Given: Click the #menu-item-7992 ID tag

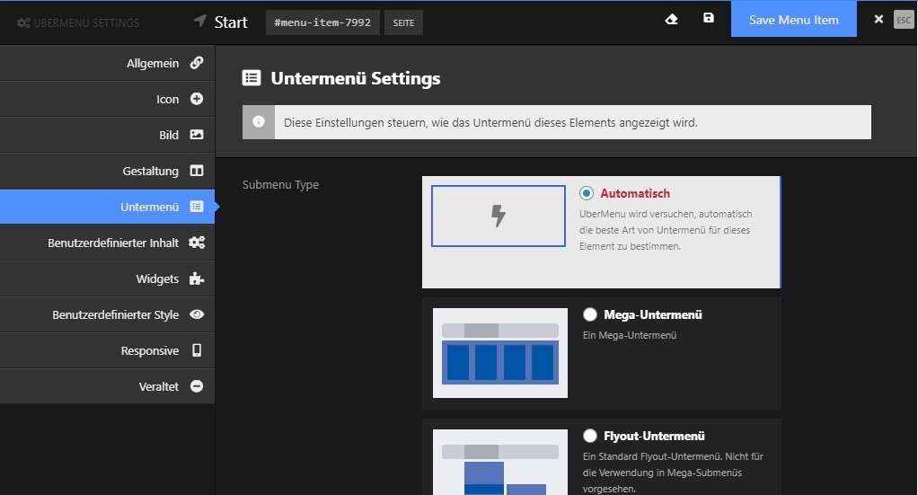Looking at the screenshot, I should coord(322,22).
